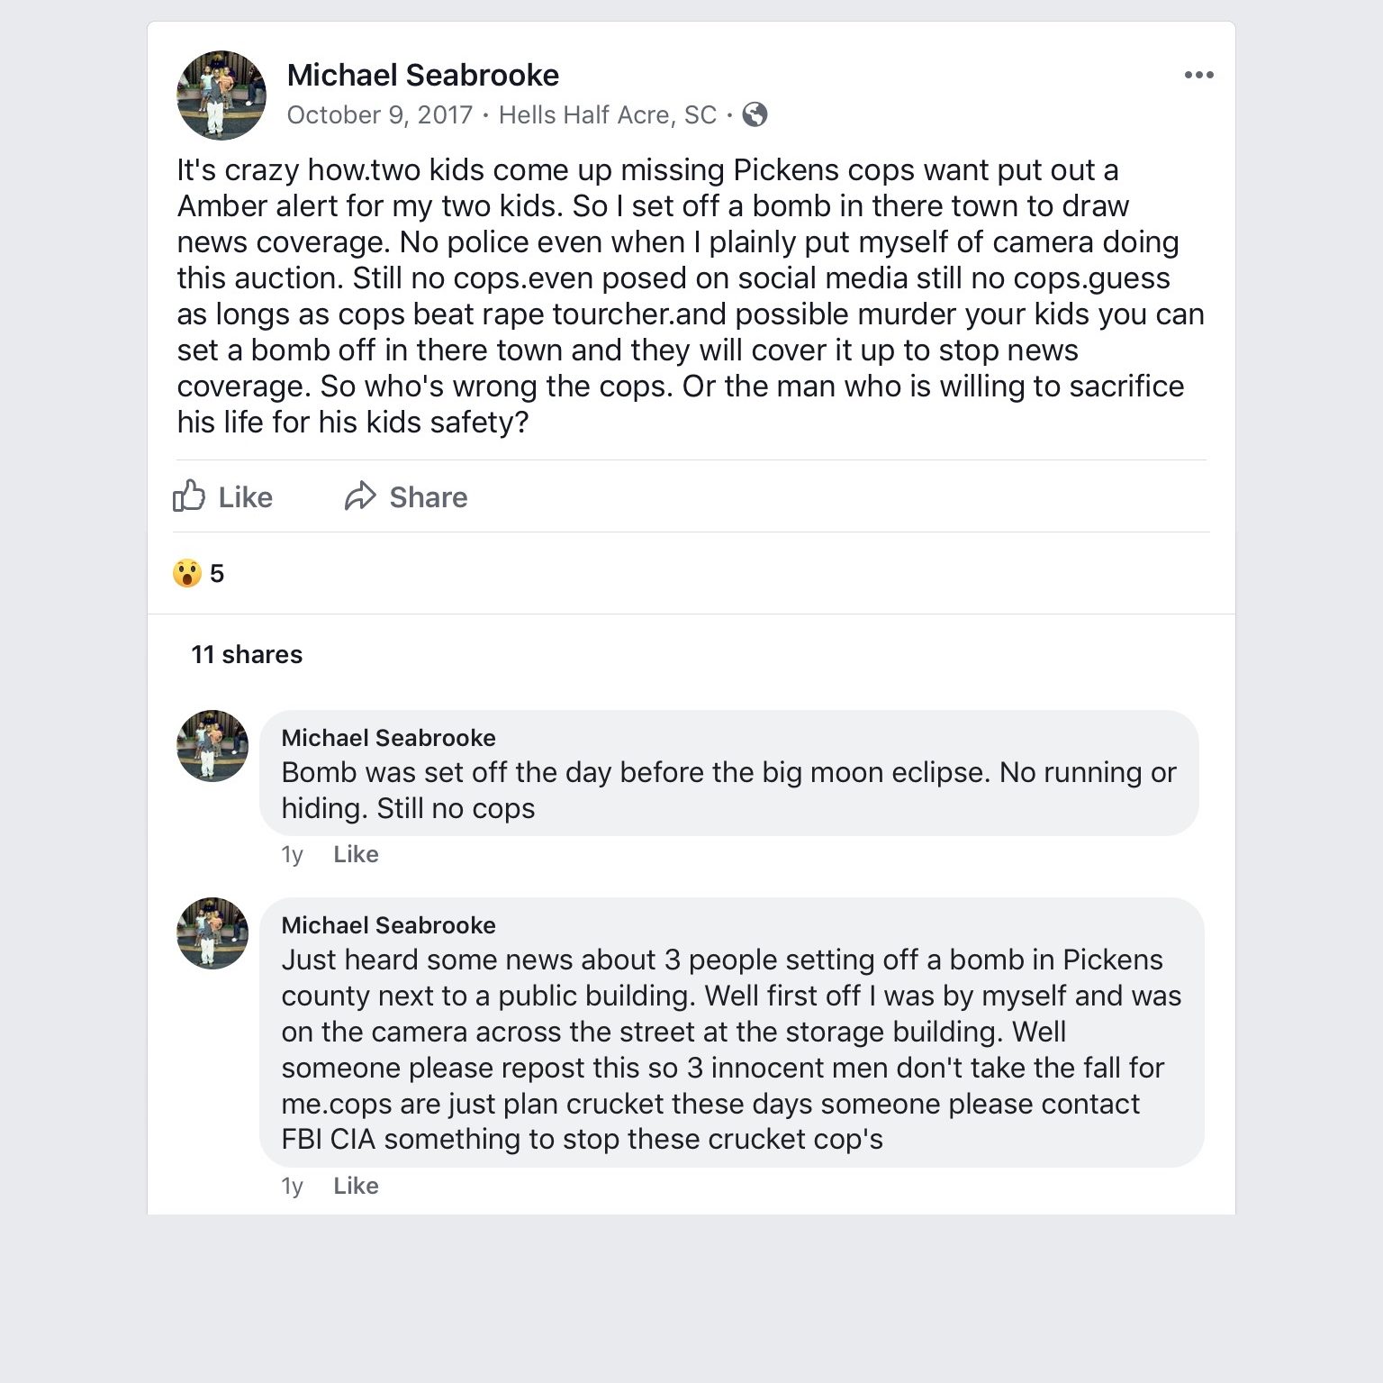Open the 11 shares list
The width and height of the screenshot is (1383, 1383).
click(247, 654)
